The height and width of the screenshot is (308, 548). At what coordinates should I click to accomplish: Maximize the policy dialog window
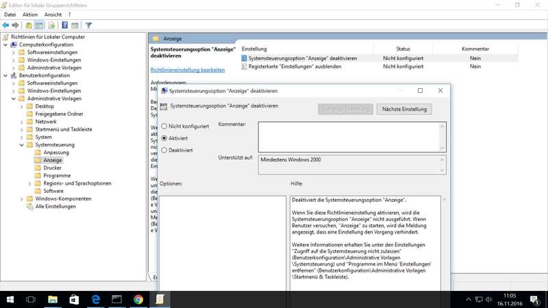pyautogui.click(x=420, y=91)
